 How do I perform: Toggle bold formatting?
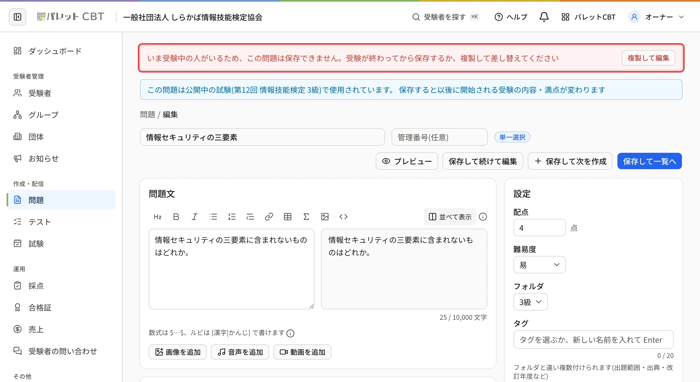(176, 217)
